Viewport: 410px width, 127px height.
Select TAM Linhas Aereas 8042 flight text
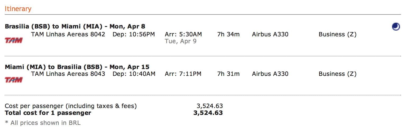[x=68, y=34]
